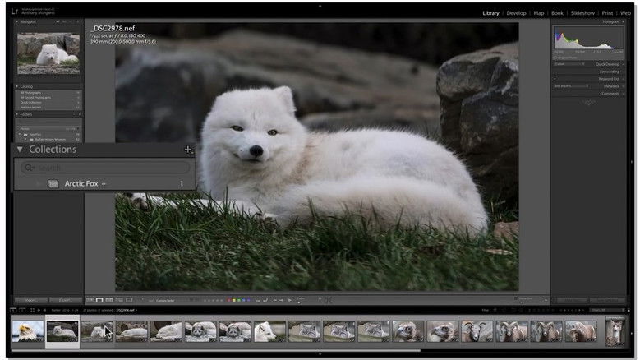
Task: Expand the Quick Develop panel
Action: point(608,63)
